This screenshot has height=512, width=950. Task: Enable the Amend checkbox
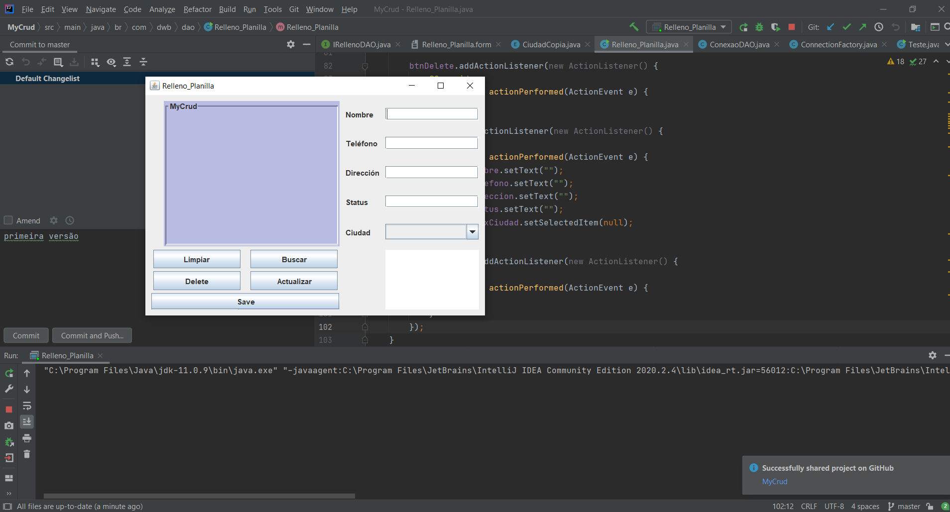8,220
